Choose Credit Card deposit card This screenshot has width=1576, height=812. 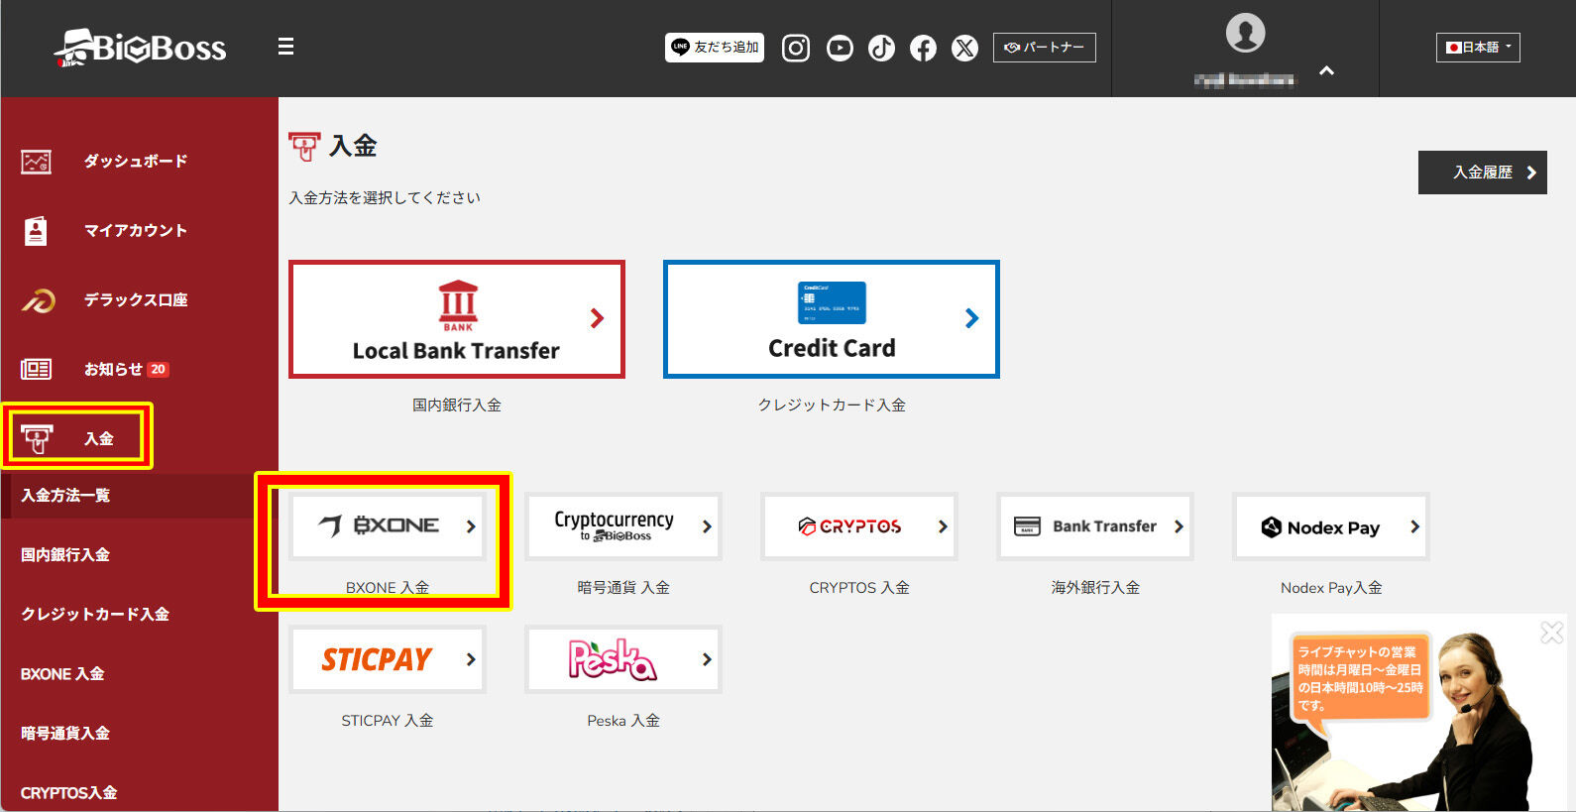[x=832, y=319]
